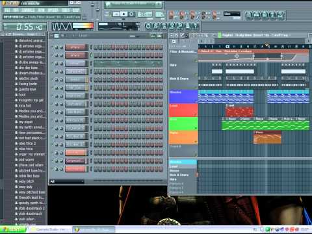Toggle the lit select LED of second channel
Screen dimensions: 312x234
(x=91, y=55)
